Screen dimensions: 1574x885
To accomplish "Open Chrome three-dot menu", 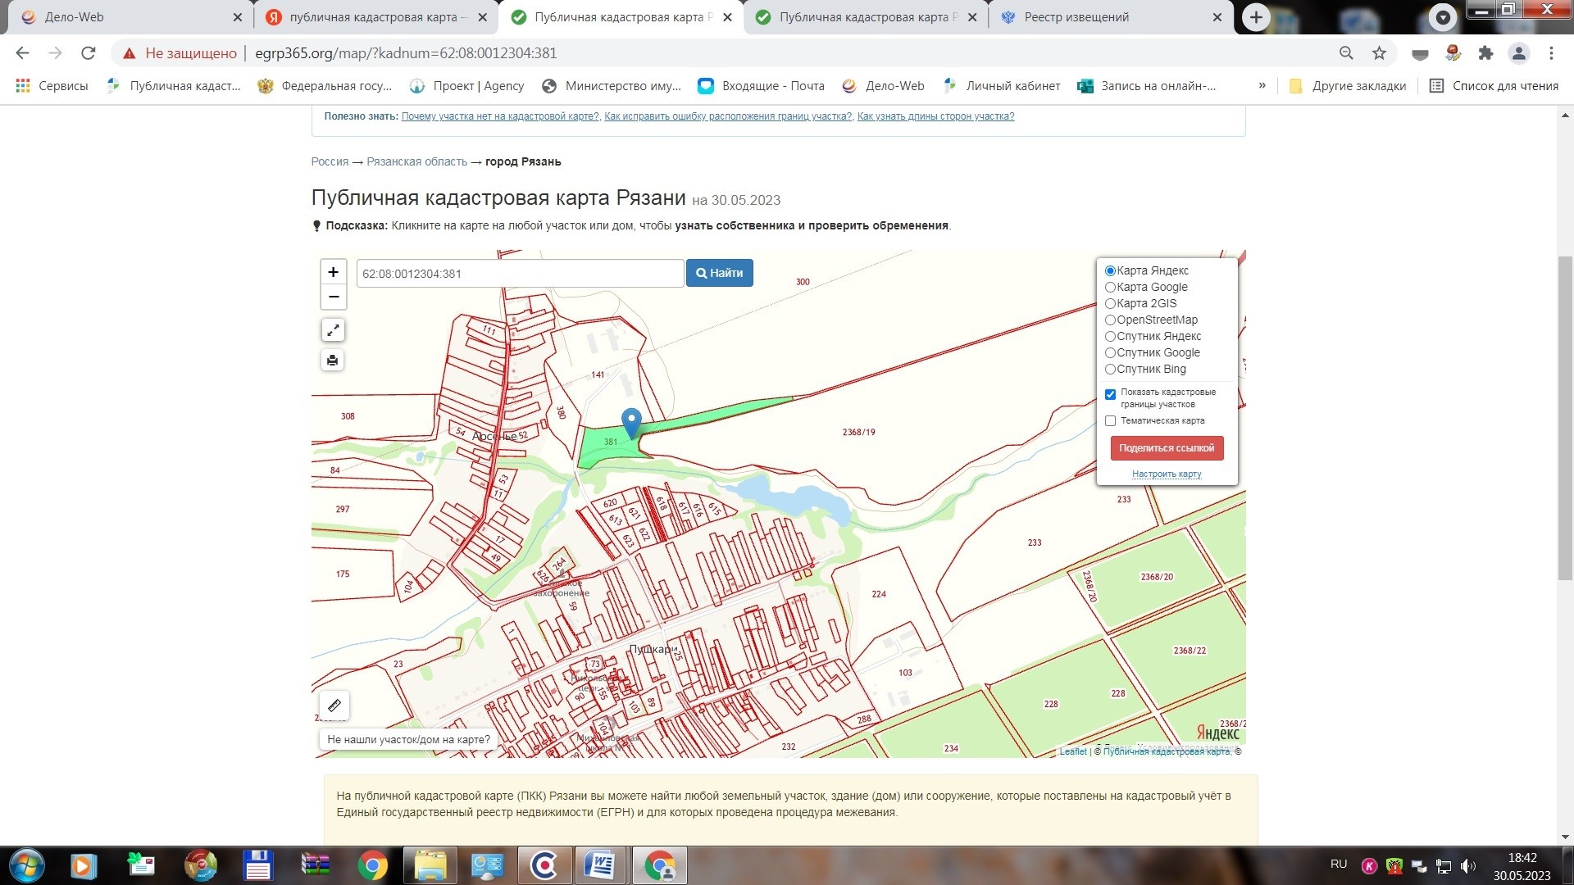I will click(x=1551, y=53).
